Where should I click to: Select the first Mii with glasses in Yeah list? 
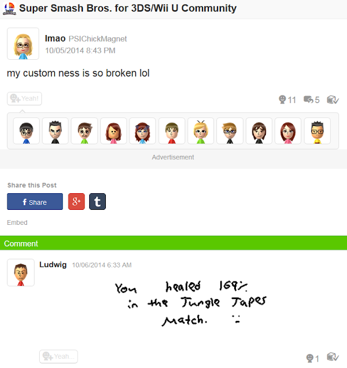click(x=26, y=131)
